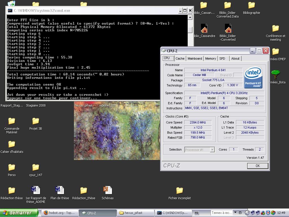This screenshot has height=217, width=289.
Task: Open the Biblio_Cassandre document icon on desktop
Action: pyautogui.click(x=204, y=28)
